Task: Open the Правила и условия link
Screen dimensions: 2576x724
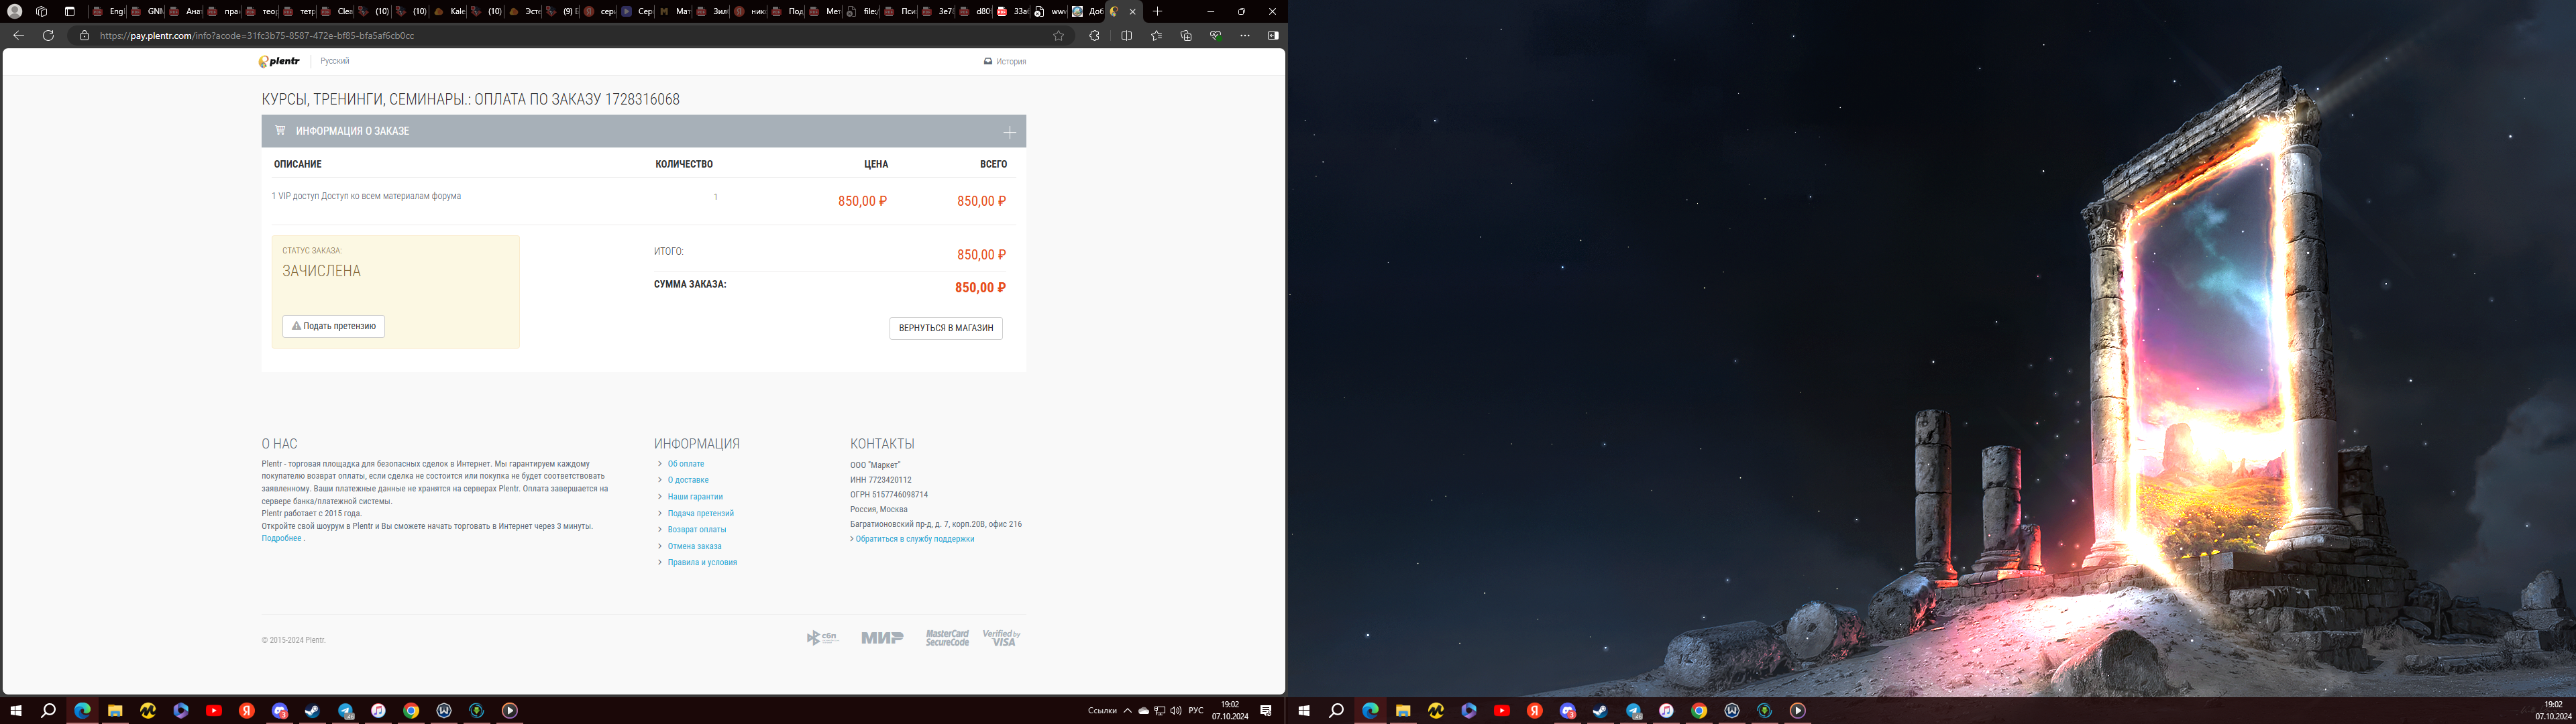Action: tap(702, 563)
